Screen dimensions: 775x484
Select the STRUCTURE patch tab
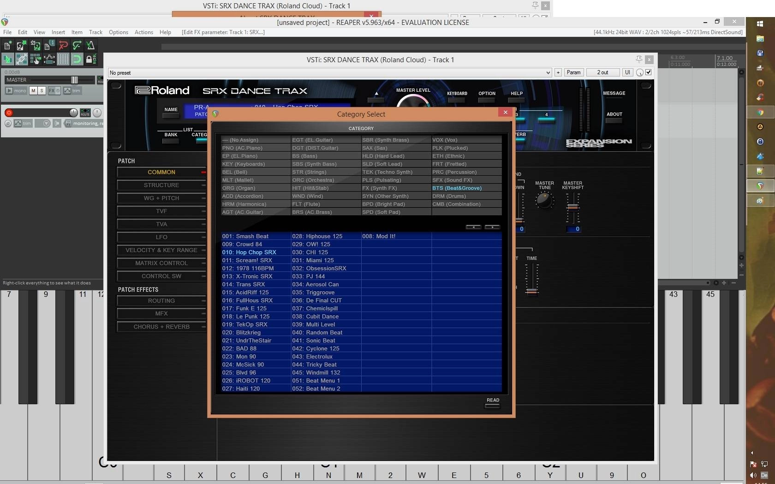pos(161,185)
